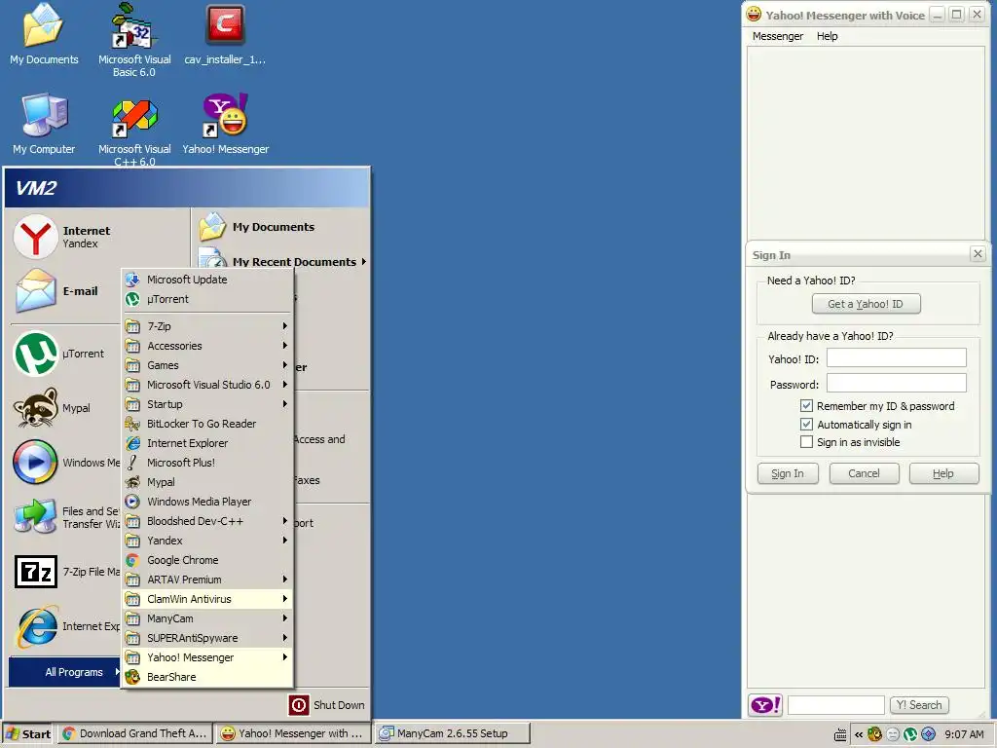Click the Yahoo! logo beside search box

(x=765, y=705)
